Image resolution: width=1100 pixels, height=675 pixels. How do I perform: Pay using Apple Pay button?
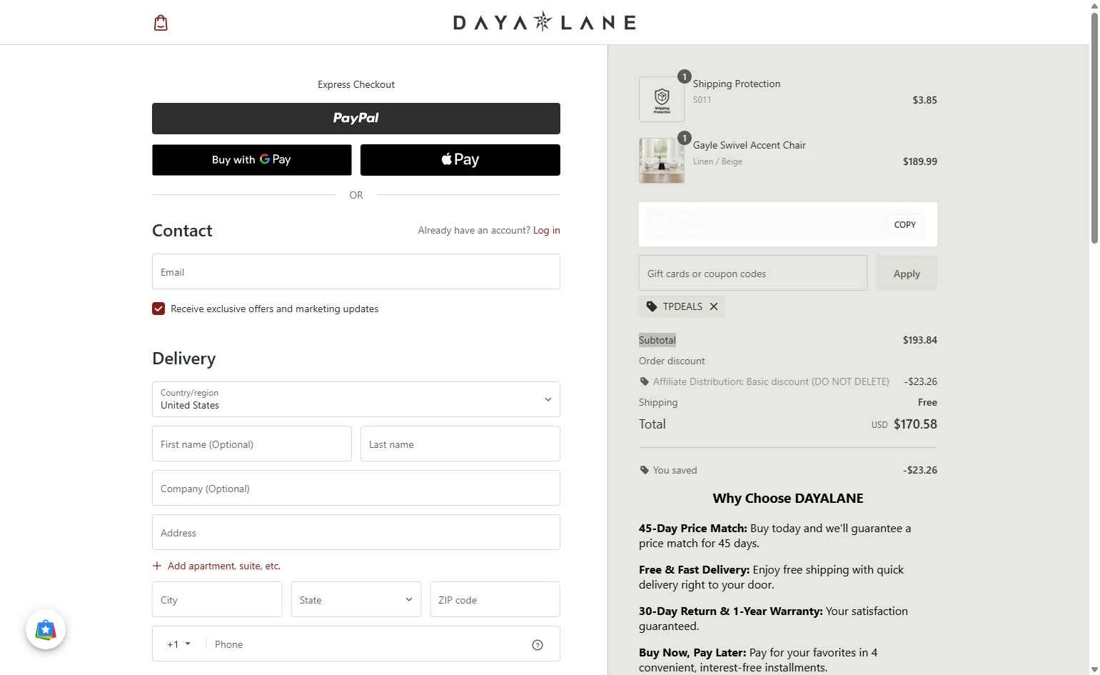[460, 160]
